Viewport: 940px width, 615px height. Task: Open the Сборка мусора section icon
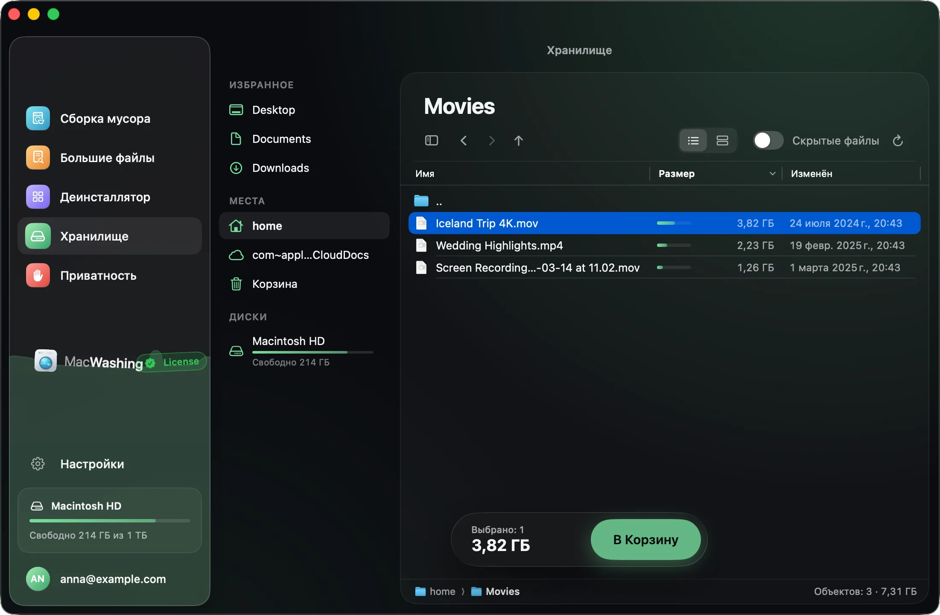tap(38, 118)
